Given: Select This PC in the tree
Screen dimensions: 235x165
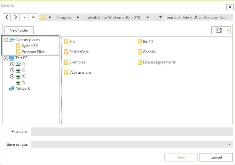Looking at the screenshot, I should tap(21, 58).
